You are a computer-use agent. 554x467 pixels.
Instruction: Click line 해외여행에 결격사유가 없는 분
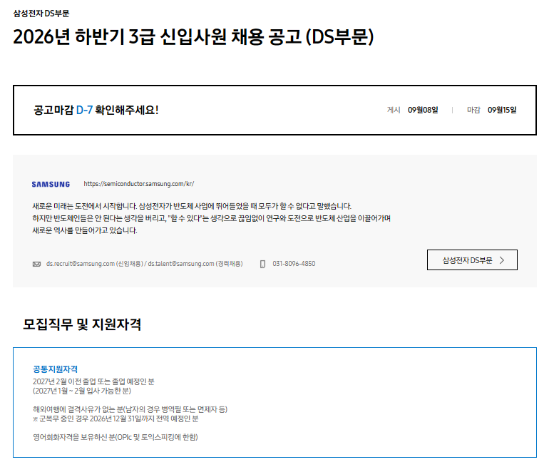130,409
